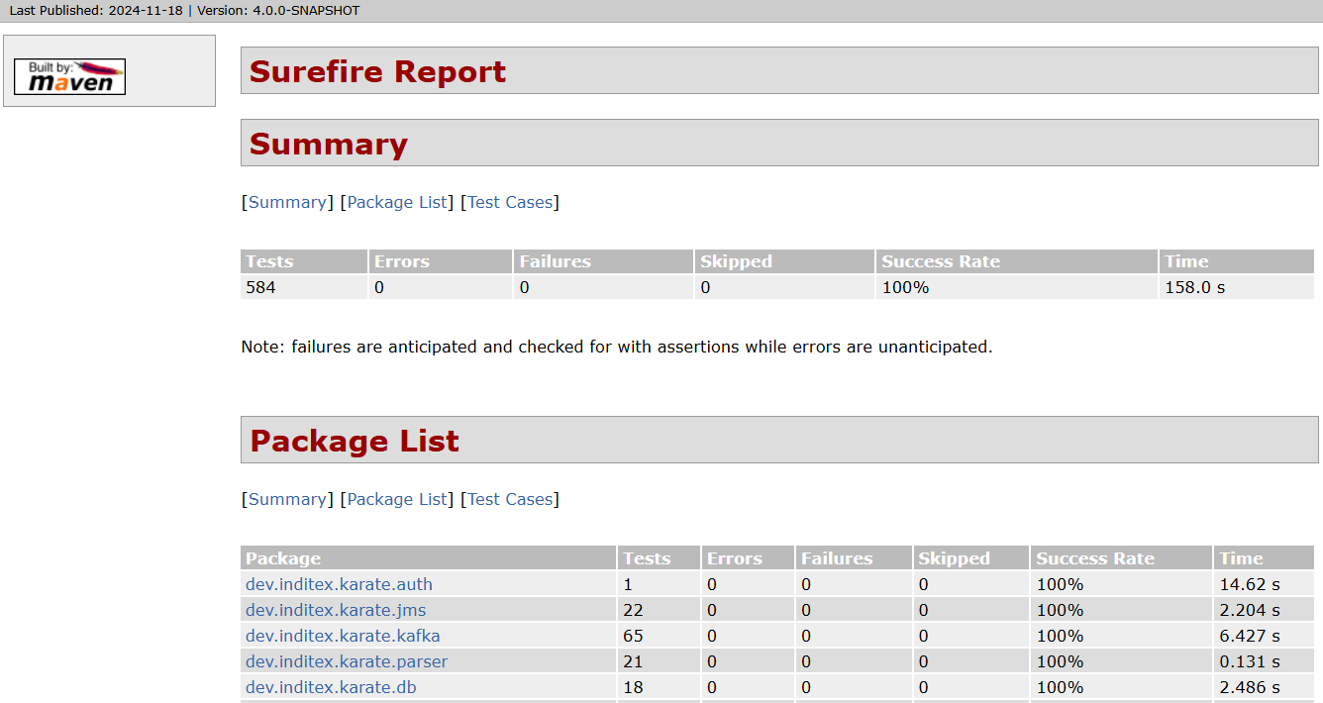Open Test Cases link under Package List heading

pos(510,499)
